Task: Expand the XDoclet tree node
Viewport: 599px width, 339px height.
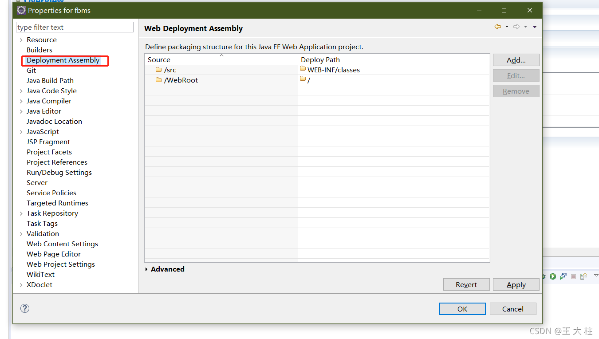Action: 21,285
